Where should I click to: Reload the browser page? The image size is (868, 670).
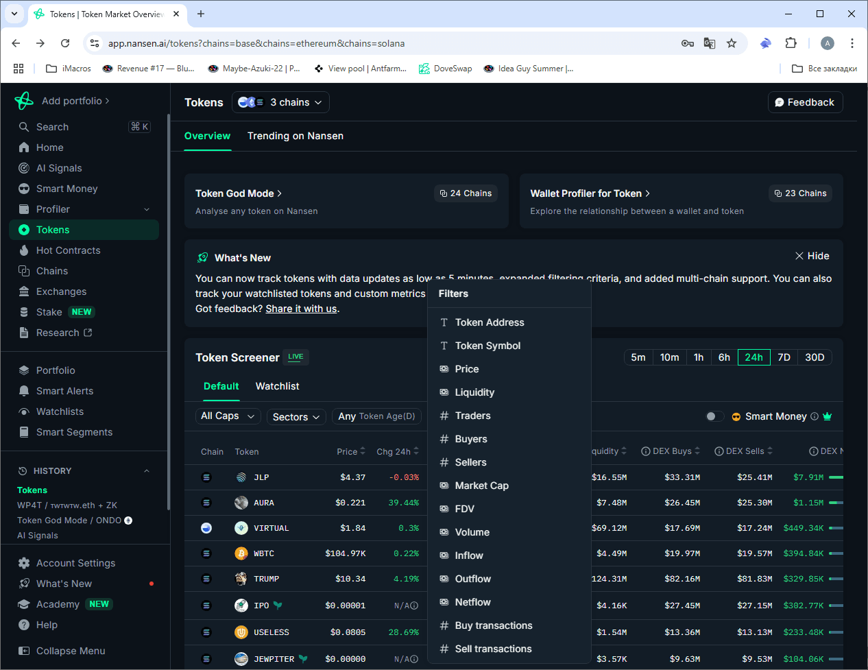[x=65, y=43]
